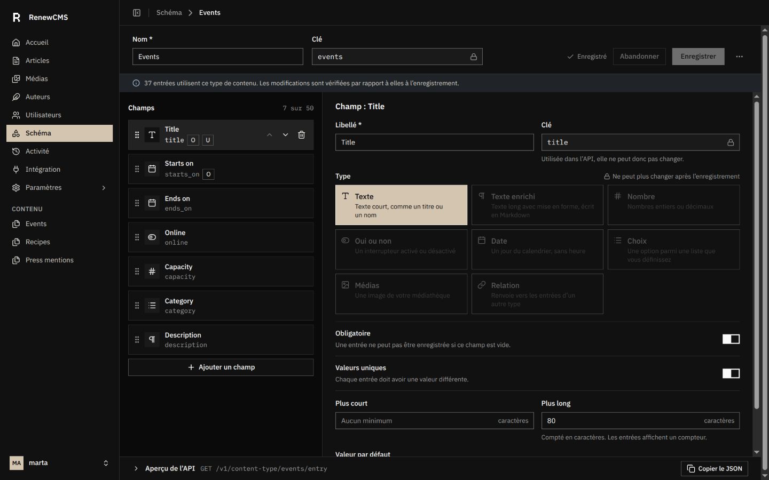The width and height of the screenshot is (769, 480).
Task: Click the field panel vertical scrollbar
Action: pyautogui.click(x=756, y=255)
